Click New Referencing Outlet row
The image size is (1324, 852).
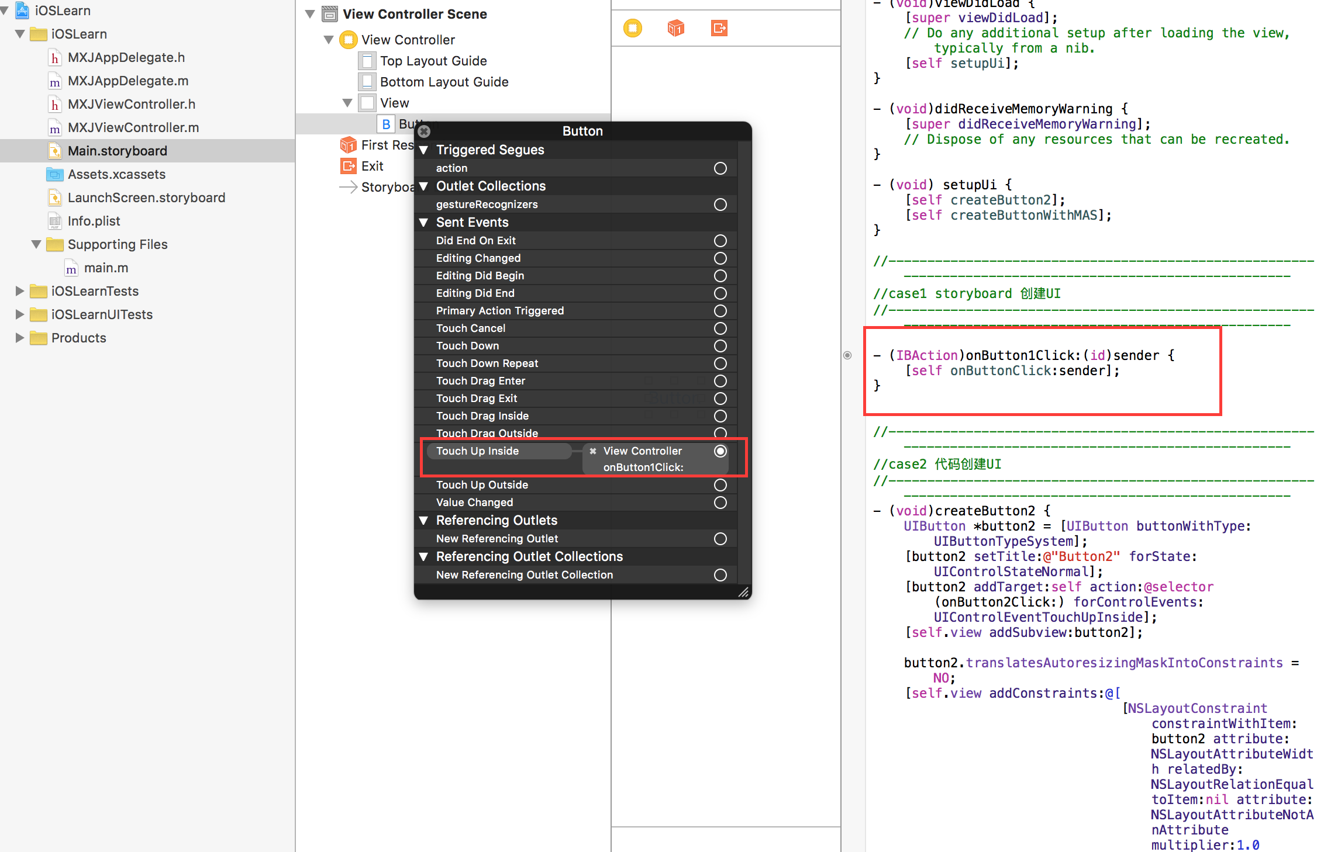pos(497,539)
